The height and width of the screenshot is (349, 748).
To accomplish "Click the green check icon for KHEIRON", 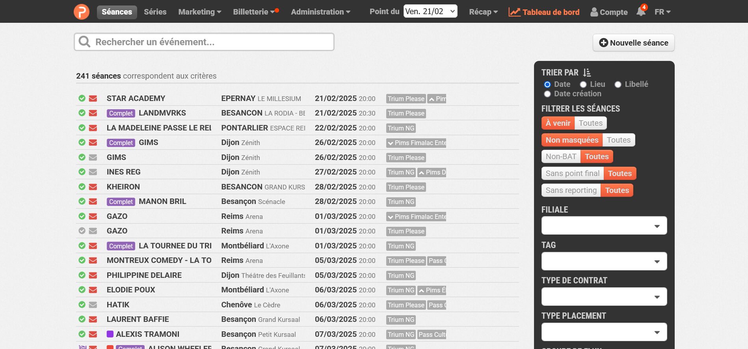I will coord(82,187).
